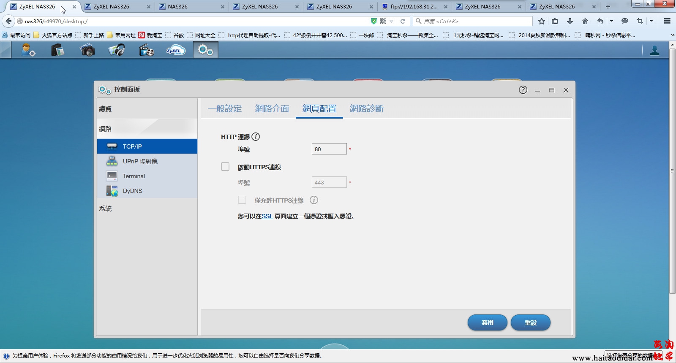Screen dimensions: 676x363
Task: Open the ZyXEL cloud icon
Action: [x=175, y=50]
